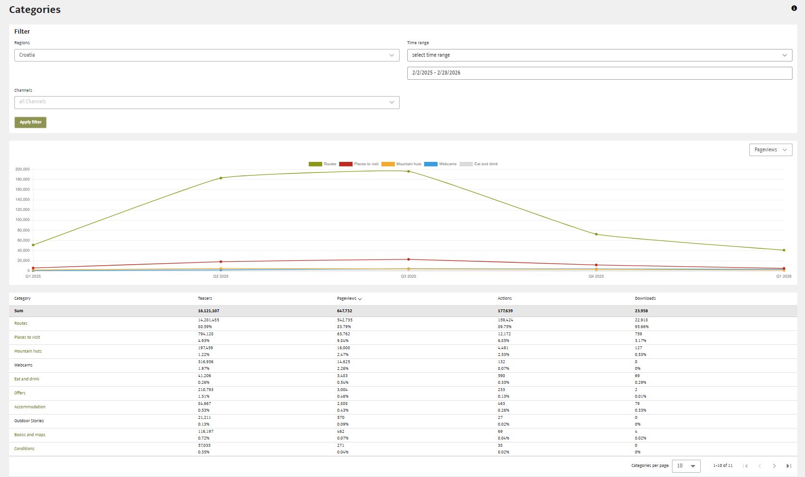Viewport: 805px width, 477px height.
Task: Jump to the last categories page
Action: (x=789, y=466)
